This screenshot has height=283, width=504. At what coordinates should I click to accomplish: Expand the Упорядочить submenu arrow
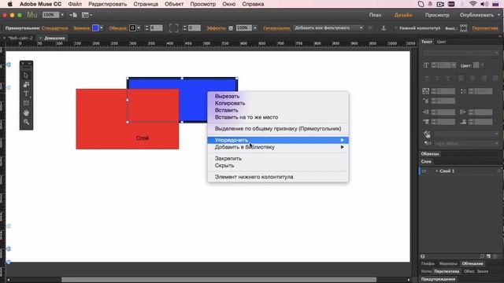pyautogui.click(x=342, y=140)
